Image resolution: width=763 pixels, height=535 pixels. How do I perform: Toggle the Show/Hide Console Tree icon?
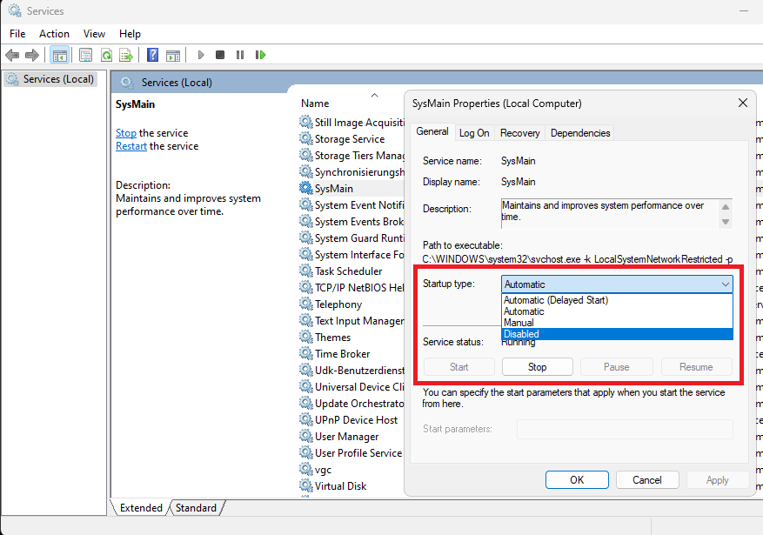coord(59,55)
